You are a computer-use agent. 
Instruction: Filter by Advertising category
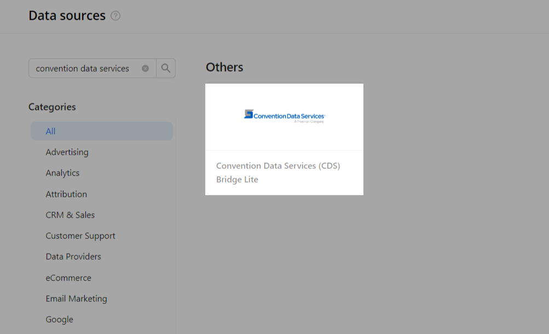[x=67, y=152]
